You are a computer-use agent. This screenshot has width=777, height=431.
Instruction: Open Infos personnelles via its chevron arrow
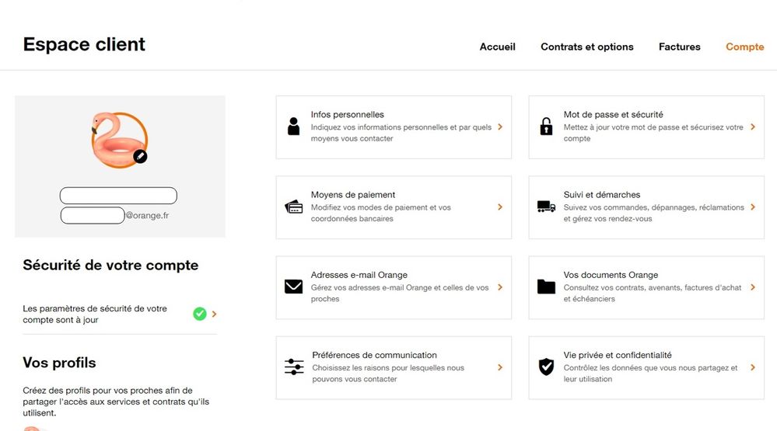[x=500, y=127]
